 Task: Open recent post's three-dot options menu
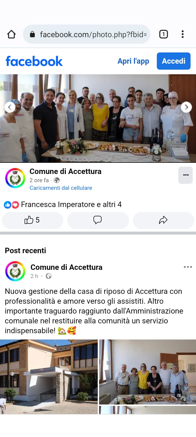(x=188, y=267)
